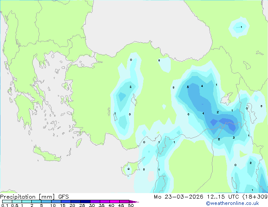This screenshot has height=207, width=268.
Task: Click the 25–30 mm navy legend swatch
Action: [x=85, y=202]
